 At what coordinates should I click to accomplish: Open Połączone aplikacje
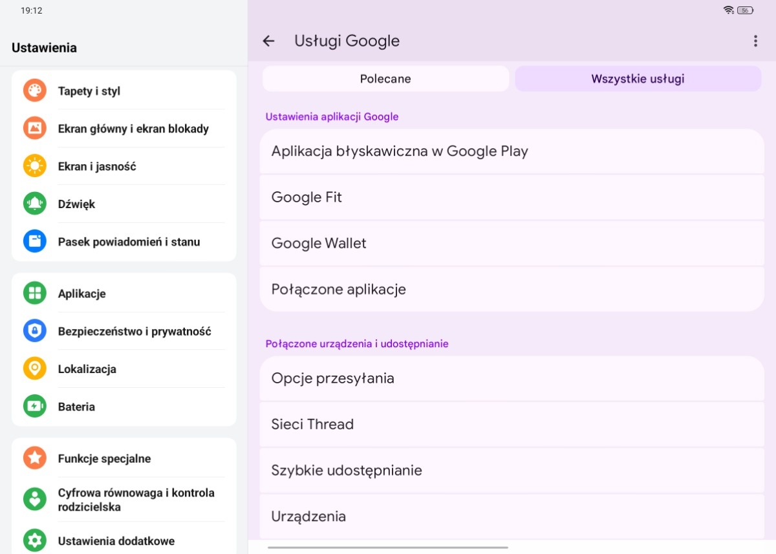512,289
